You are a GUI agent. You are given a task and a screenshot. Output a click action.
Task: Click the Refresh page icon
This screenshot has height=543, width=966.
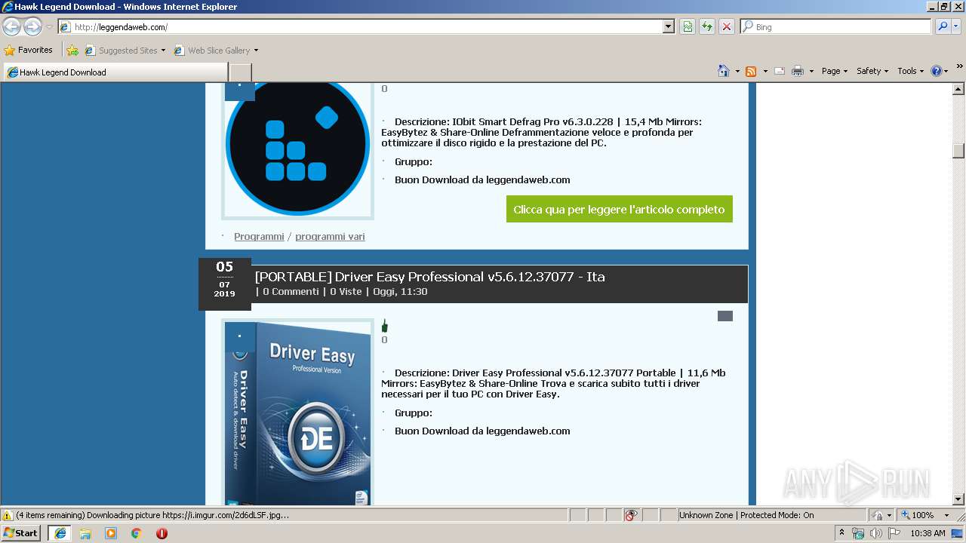coord(707,27)
